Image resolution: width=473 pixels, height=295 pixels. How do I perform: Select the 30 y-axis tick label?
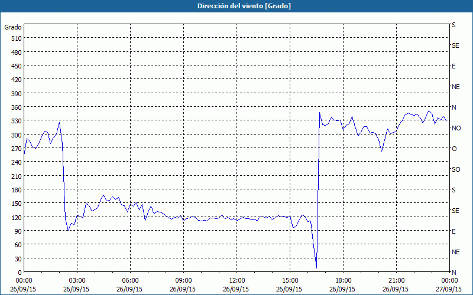(18, 259)
